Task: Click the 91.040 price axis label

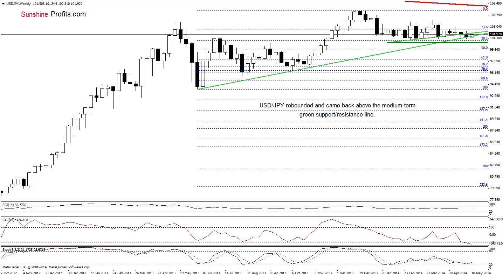Action: [x=496, y=107]
